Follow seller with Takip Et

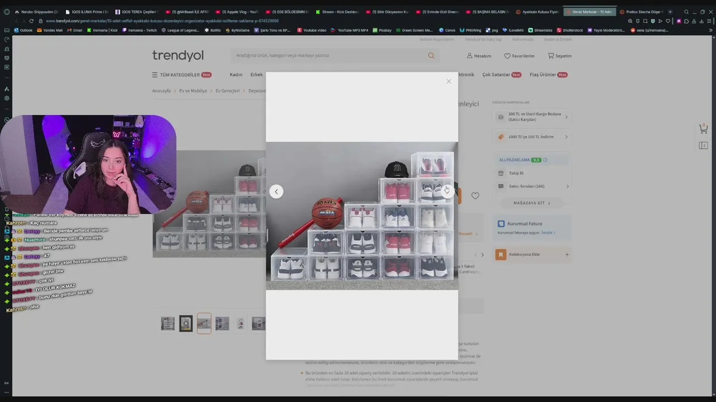[x=516, y=173]
